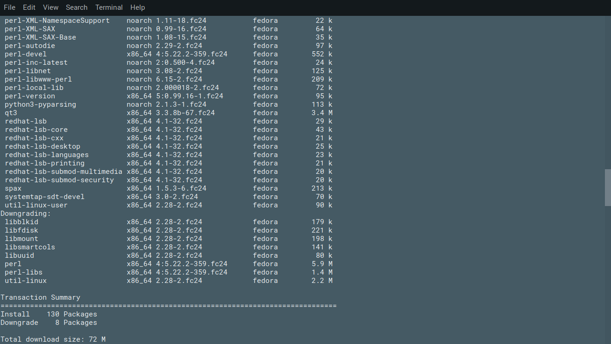The height and width of the screenshot is (344, 611).
Task: Select the redhat-lsb-core package name
Action: pos(36,130)
